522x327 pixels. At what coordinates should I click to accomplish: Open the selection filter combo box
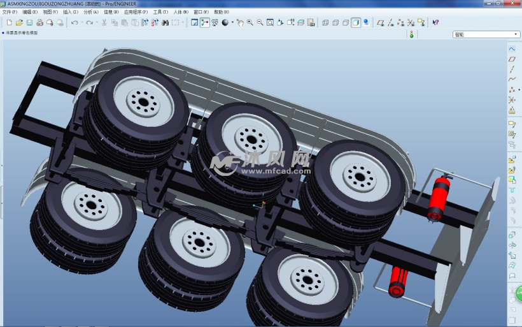click(x=486, y=34)
